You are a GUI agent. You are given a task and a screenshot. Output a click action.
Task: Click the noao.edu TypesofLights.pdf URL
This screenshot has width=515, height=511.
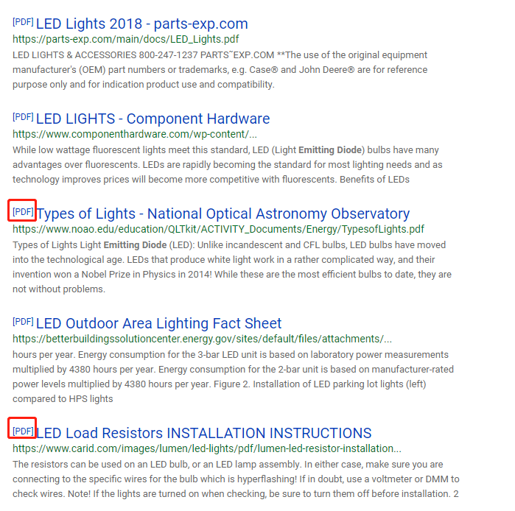pos(218,229)
